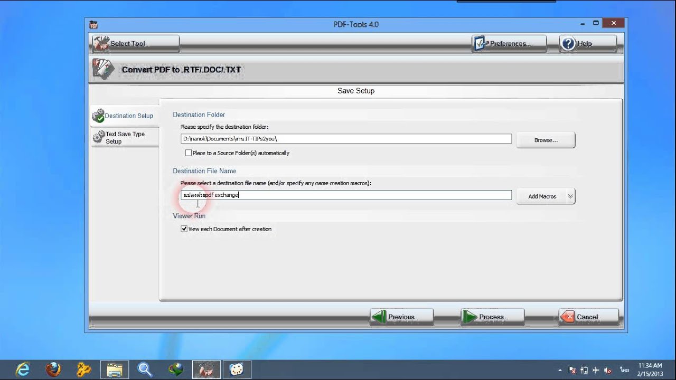Click the Destination Setup gear icon
Image resolution: width=676 pixels, height=380 pixels.
(x=98, y=116)
